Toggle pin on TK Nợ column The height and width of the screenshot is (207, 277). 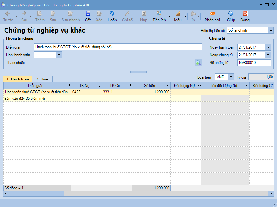pyautogui.click(x=99, y=85)
